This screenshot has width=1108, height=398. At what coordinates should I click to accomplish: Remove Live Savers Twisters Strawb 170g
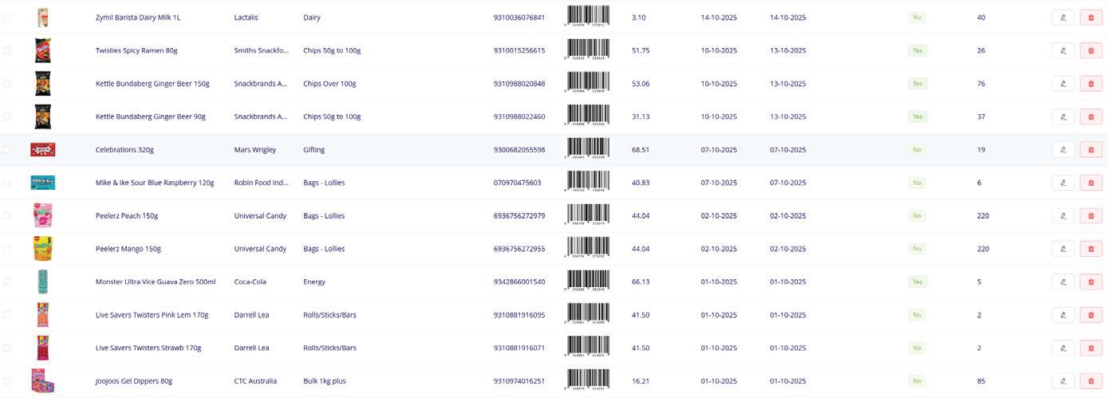tap(1090, 348)
